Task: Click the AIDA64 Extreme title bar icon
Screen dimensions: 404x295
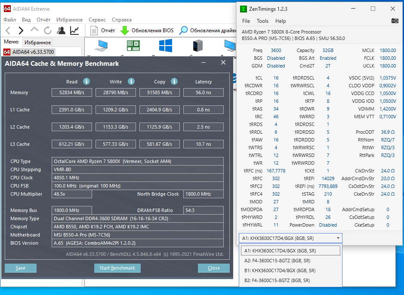Action: click(x=7, y=9)
